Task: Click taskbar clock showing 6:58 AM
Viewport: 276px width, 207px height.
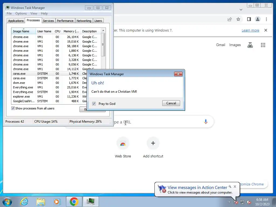Action: point(262,202)
